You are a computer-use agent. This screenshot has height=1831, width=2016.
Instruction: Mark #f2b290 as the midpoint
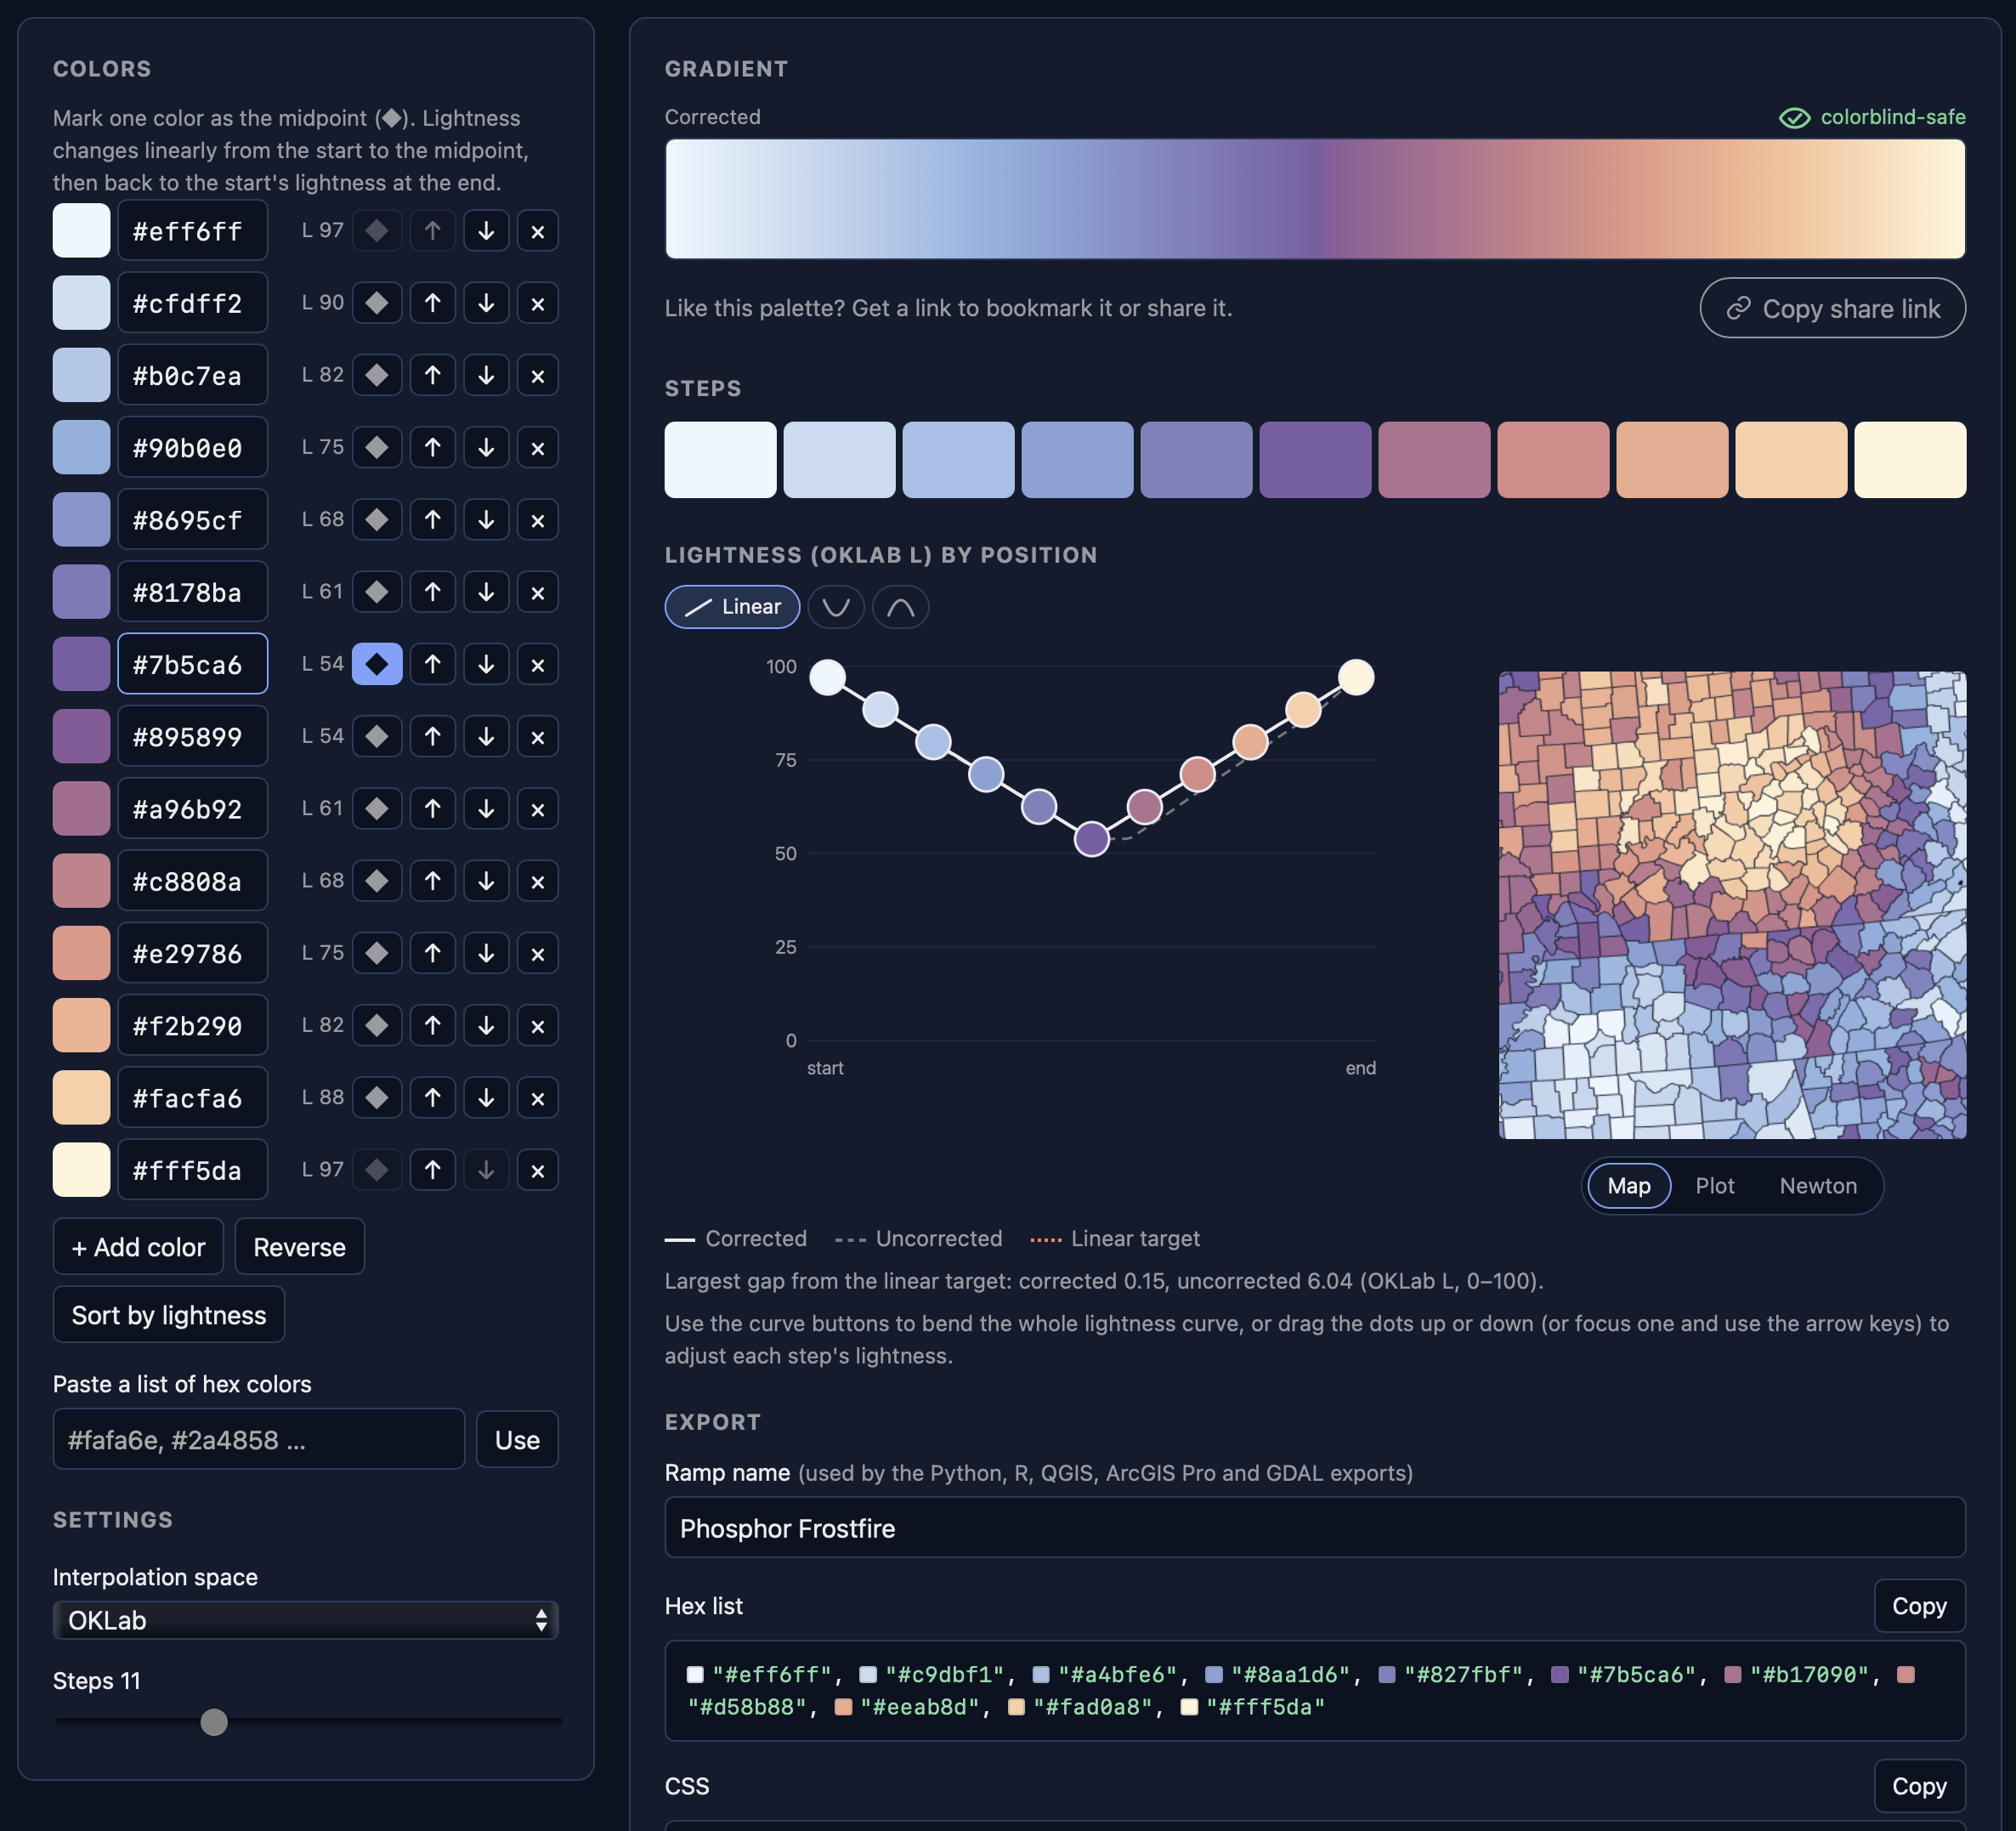[x=377, y=1025]
